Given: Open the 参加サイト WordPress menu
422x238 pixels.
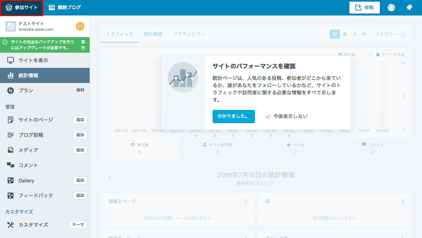Looking at the screenshot, I should point(21,8).
